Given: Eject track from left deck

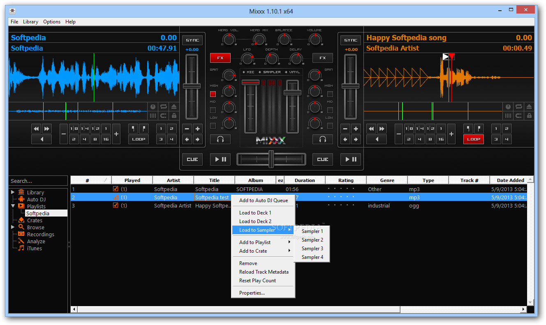Looking at the screenshot, I should (174, 107).
